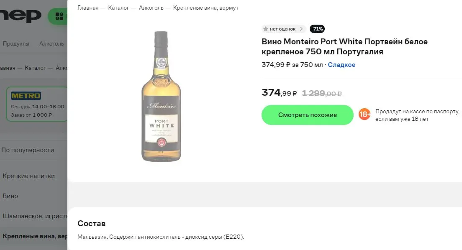462x250 pixels.
Task: Open the 'По популярности' sort dropdown
Action: pyautogui.click(x=28, y=150)
